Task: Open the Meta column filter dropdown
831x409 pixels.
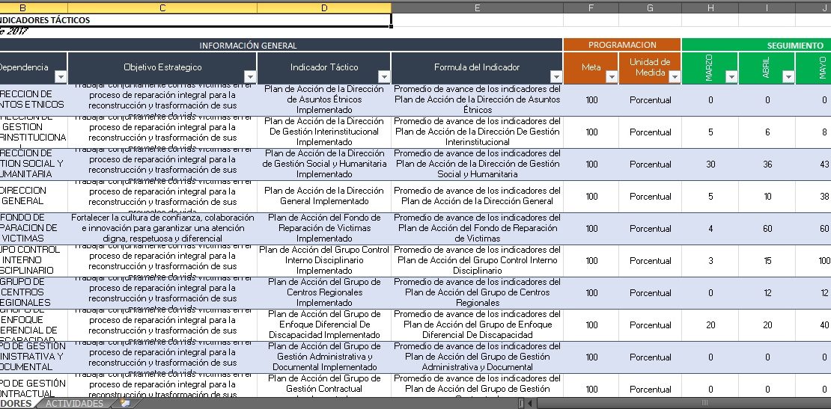Action: pyautogui.click(x=612, y=77)
